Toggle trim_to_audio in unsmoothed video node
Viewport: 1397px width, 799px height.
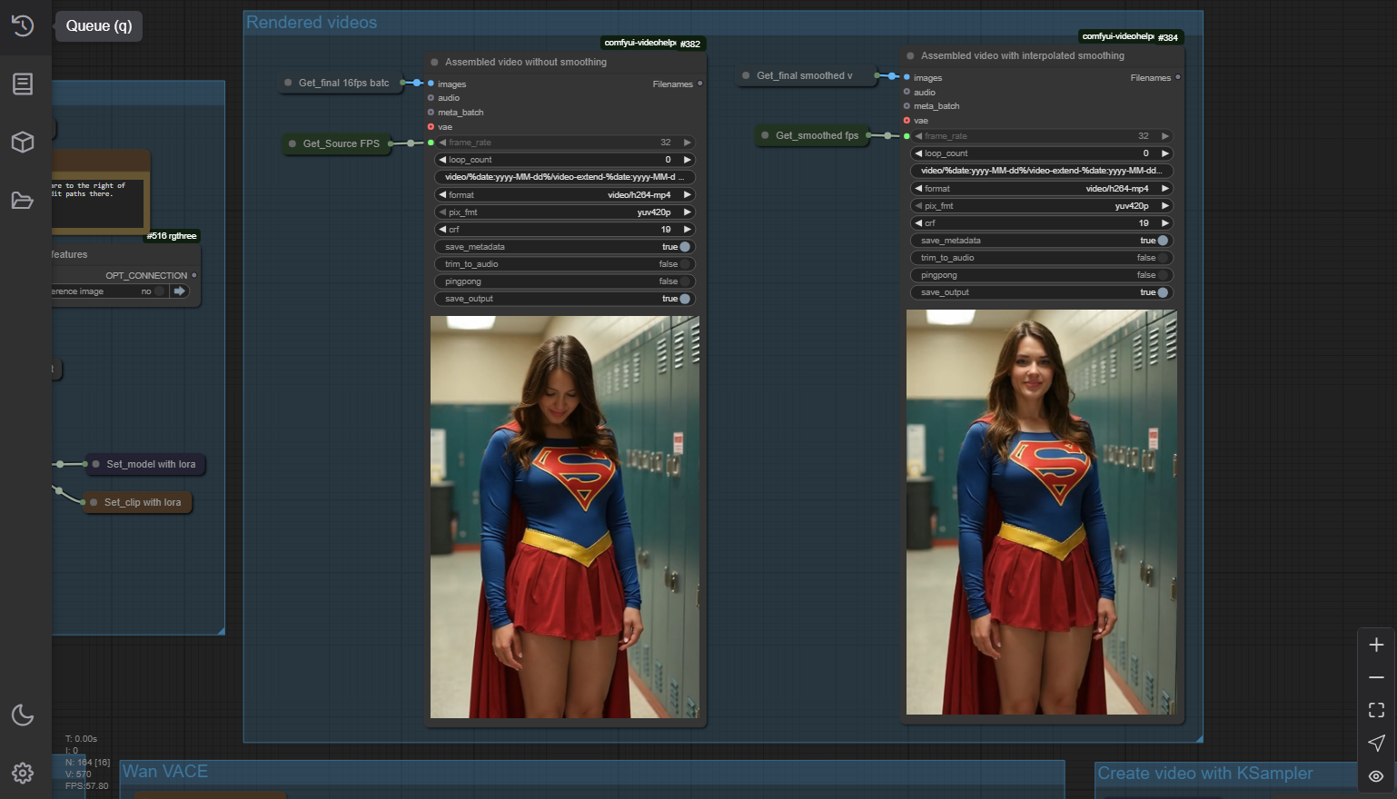pos(684,264)
